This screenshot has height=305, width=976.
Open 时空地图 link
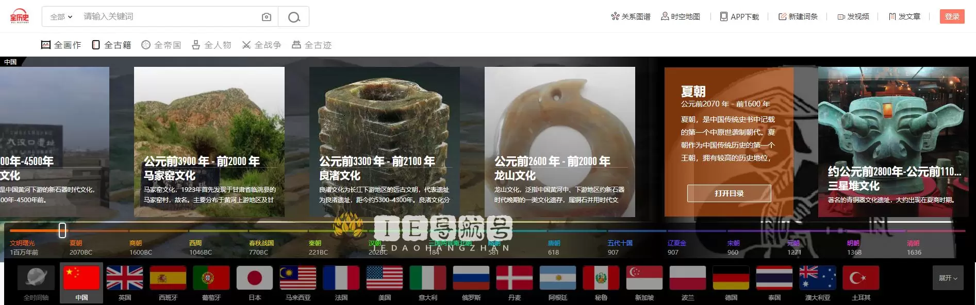coord(681,16)
